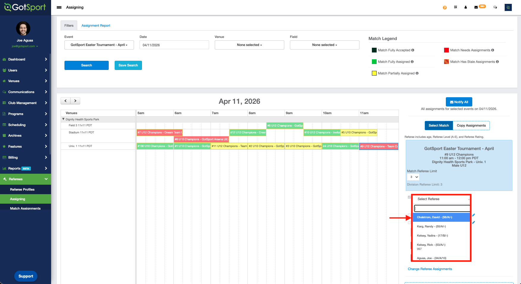The image size is (521, 284).
Task: Open the orange help question mark icon
Action: coord(444,7)
